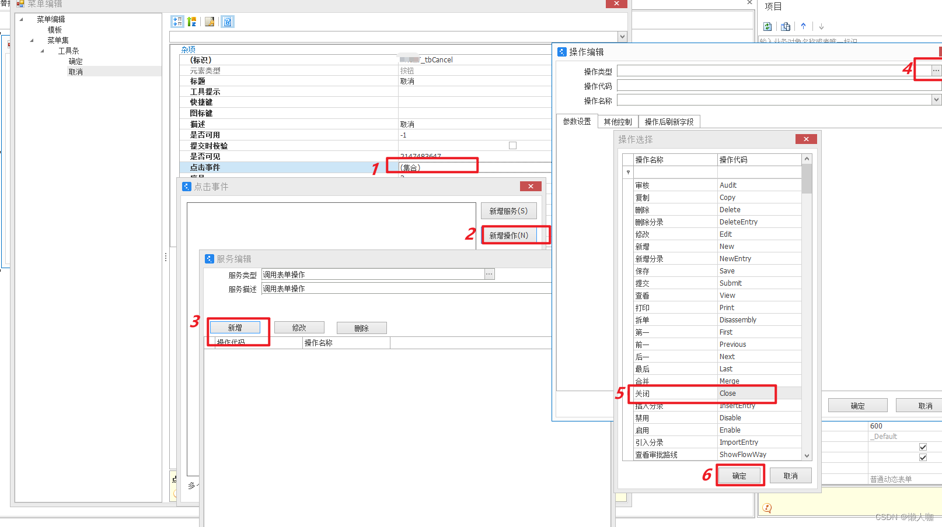Select the 审核 Audit row

[717, 185]
